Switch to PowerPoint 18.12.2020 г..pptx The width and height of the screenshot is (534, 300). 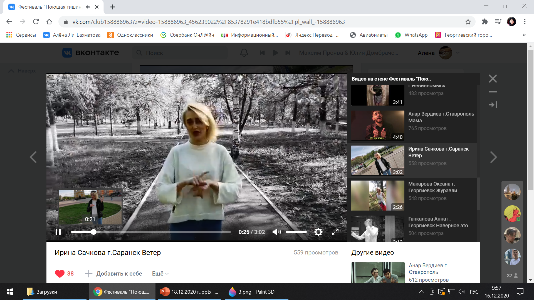189,292
